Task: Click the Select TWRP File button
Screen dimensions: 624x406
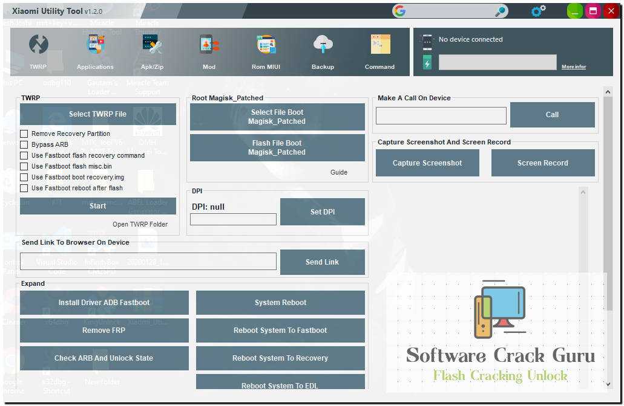Action: point(98,114)
